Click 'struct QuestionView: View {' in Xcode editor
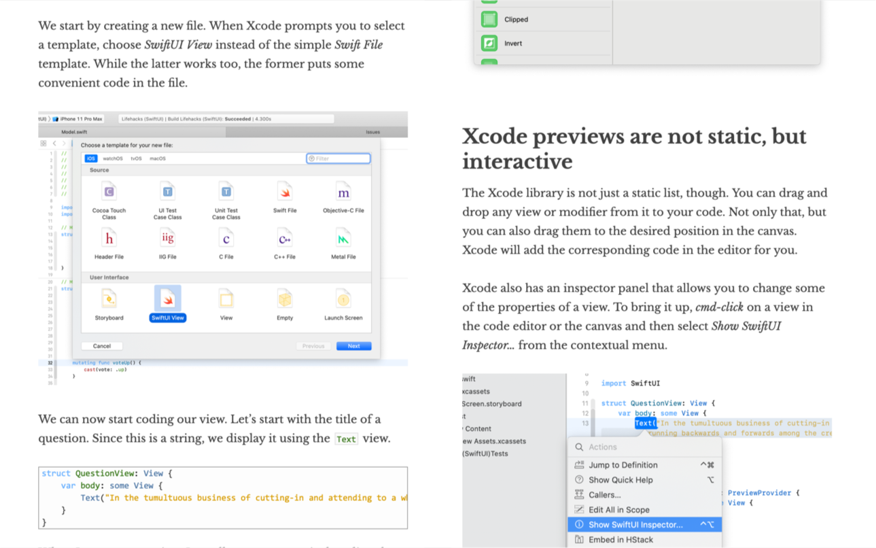The height and width of the screenshot is (548, 876). point(658,403)
